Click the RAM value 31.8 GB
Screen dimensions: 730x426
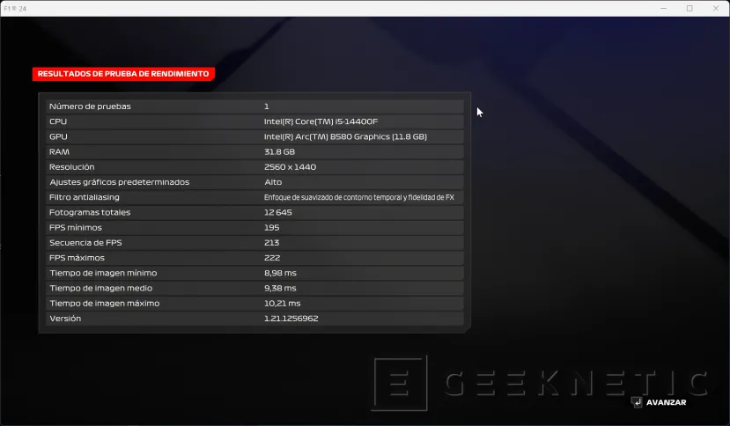point(279,151)
